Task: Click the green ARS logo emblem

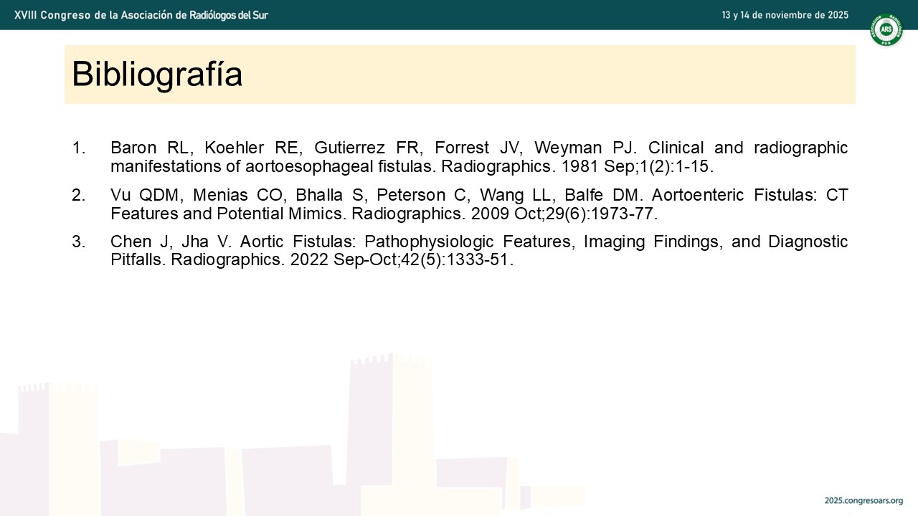Action: 886,29
